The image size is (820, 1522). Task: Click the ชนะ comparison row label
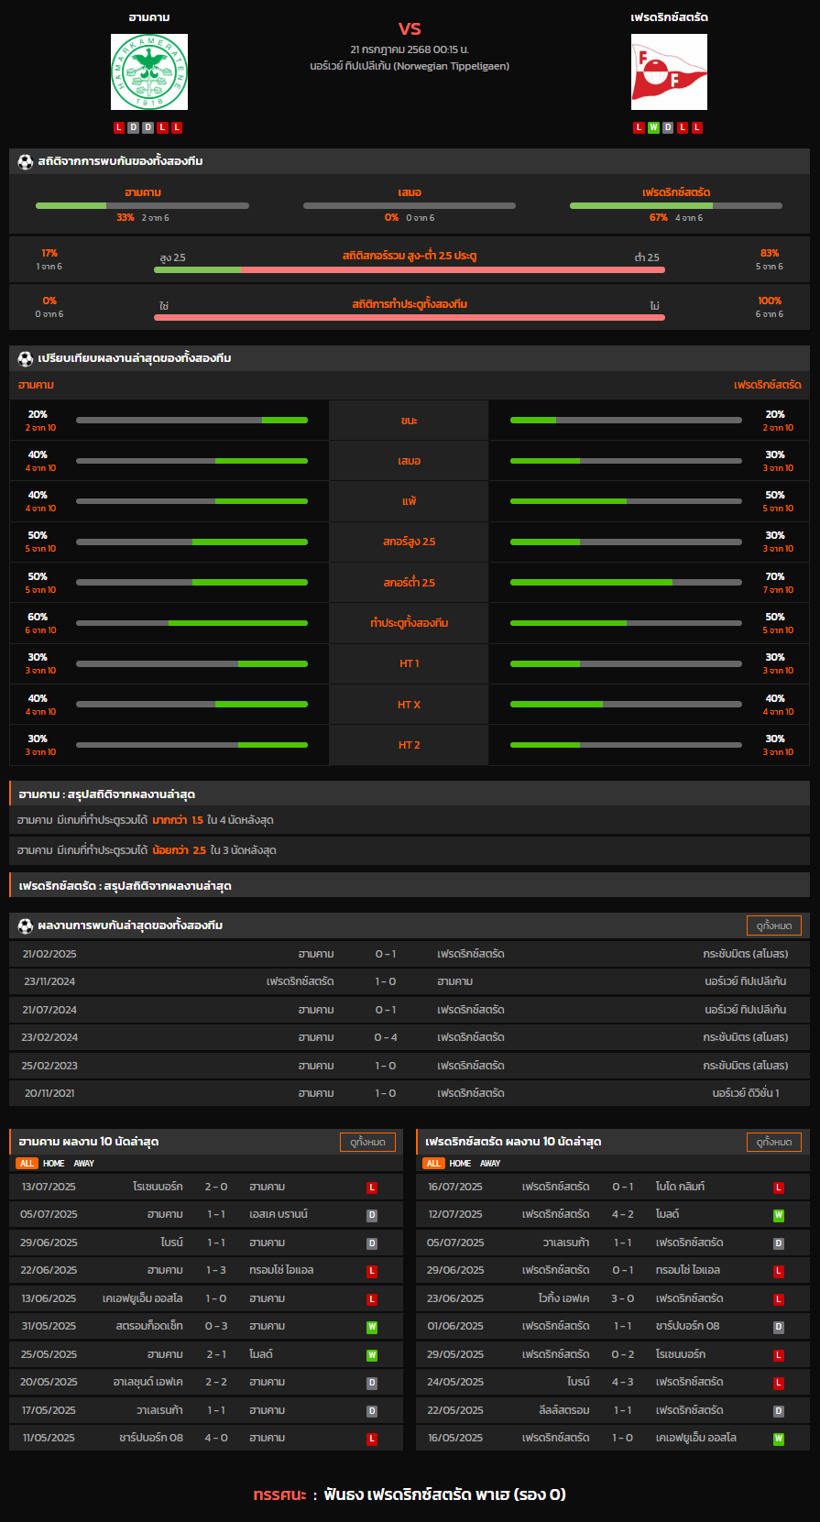[x=410, y=421]
